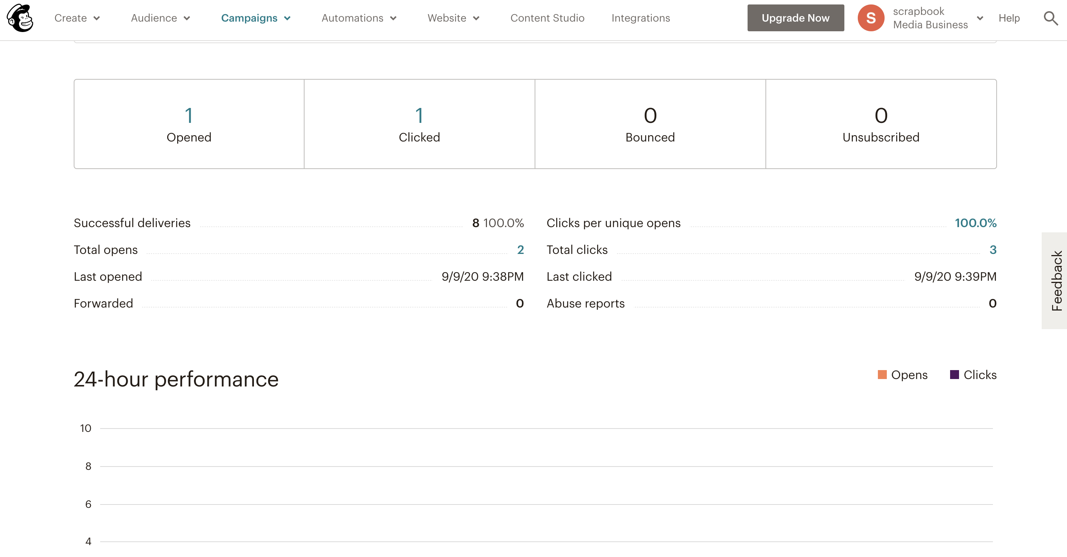1067x557 pixels.
Task: Click the Mailchimp monkey logo
Action: 20,18
